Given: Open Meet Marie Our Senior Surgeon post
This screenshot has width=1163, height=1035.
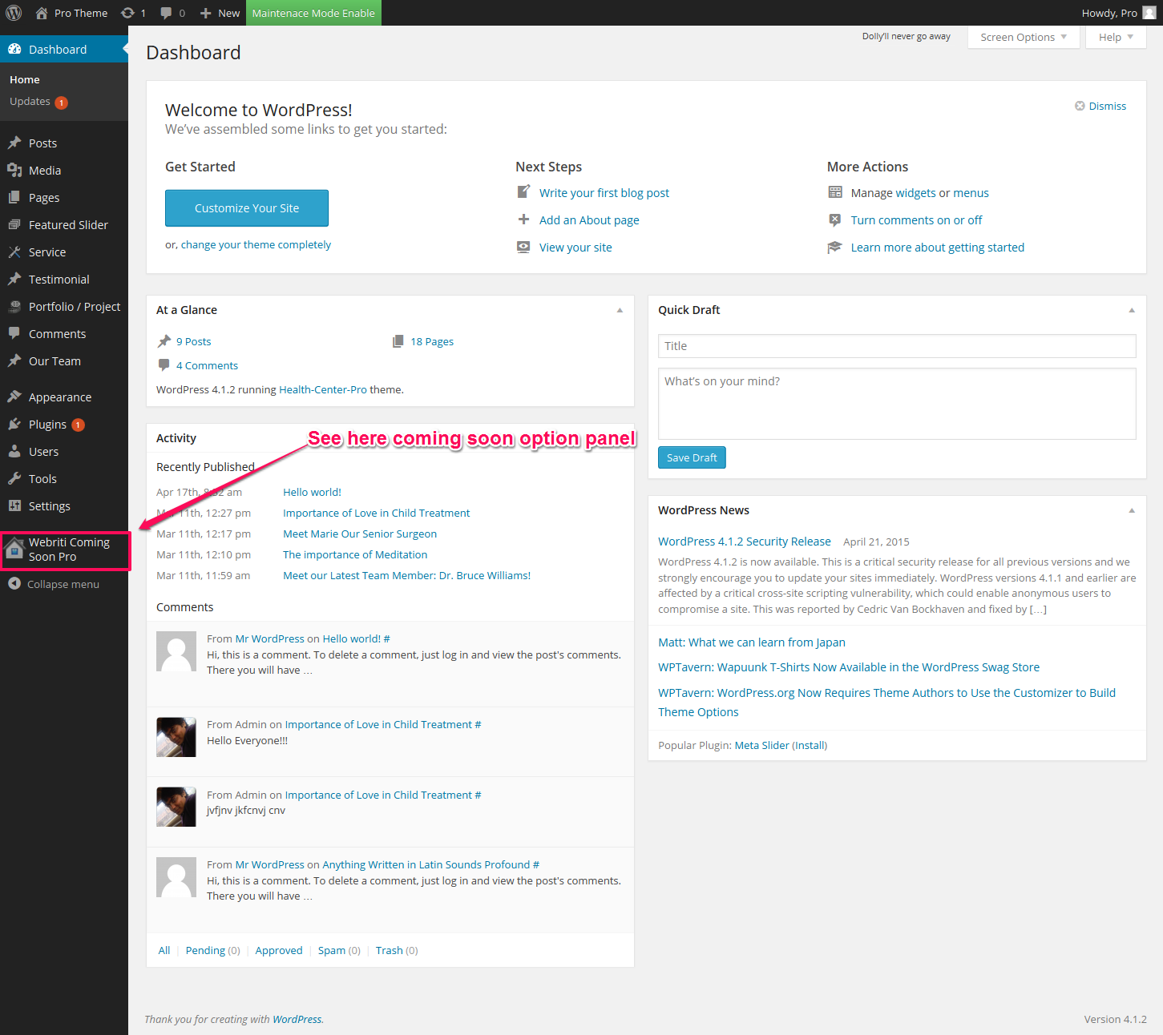Looking at the screenshot, I should click(x=360, y=534).
